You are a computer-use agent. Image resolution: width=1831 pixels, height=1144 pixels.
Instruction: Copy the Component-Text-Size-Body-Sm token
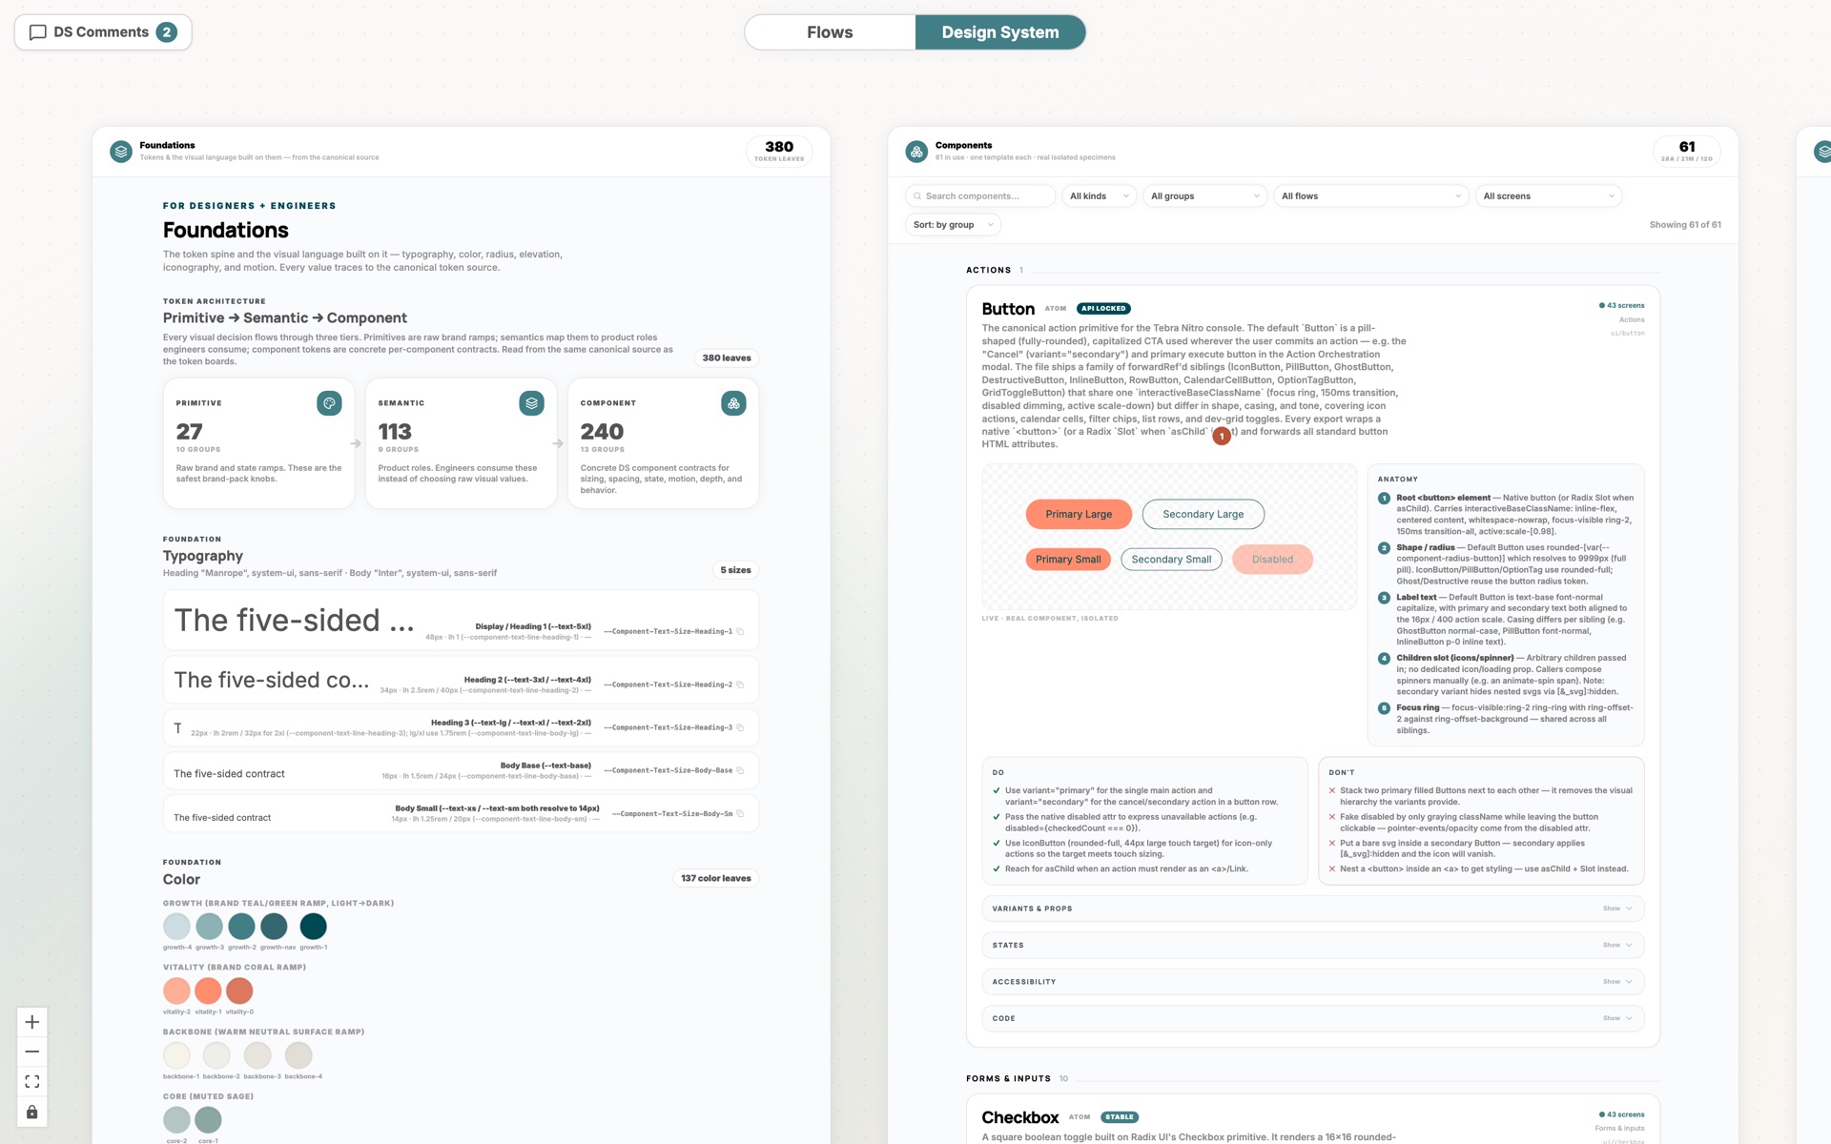(x=740, y=814)
